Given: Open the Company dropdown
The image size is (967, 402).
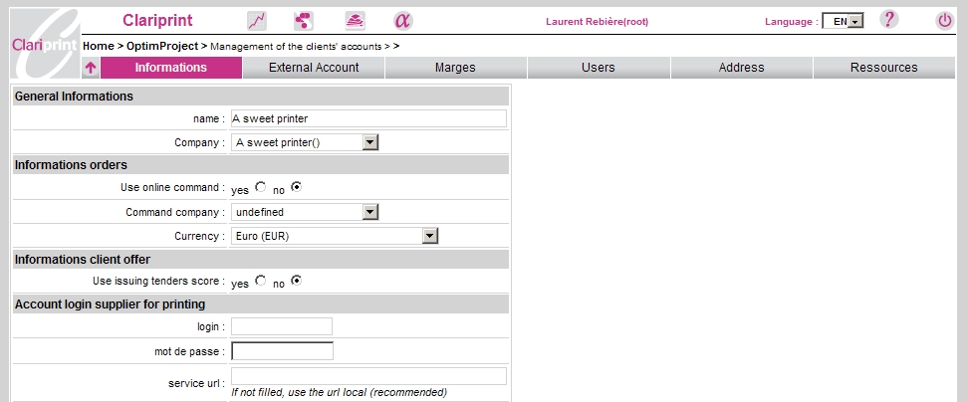Looking at the screenshot, I should coord(369,143).
